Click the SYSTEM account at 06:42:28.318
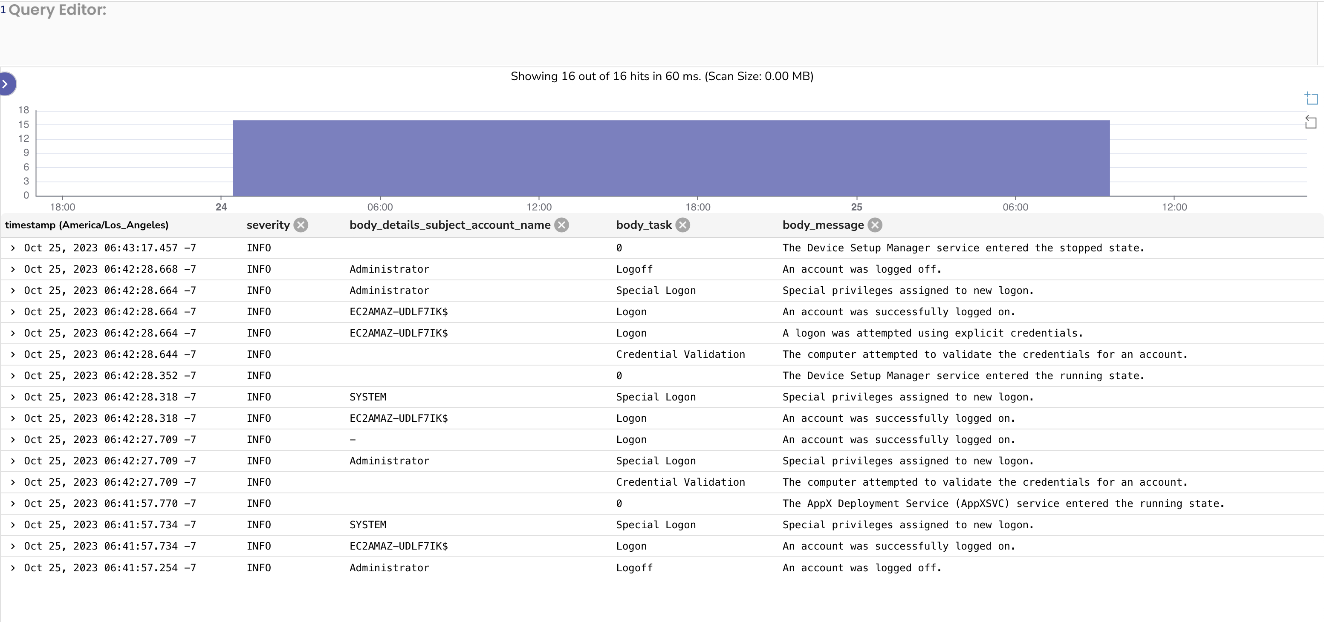This screenshot has width=1324, height=622. [x=367, y=397]
